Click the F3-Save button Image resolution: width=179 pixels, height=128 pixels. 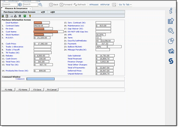click(37, 90)
